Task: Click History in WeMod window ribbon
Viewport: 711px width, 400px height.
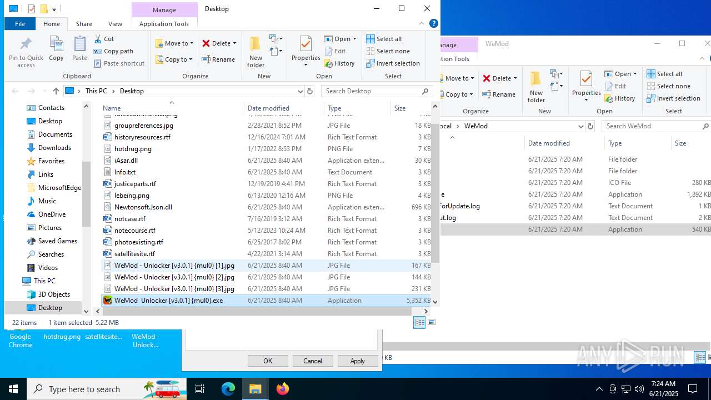Action: click(620, 98)
